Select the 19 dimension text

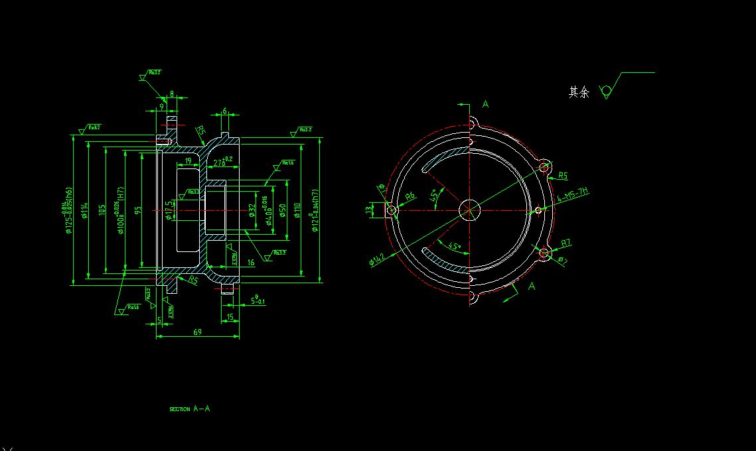tap(188, 161)
